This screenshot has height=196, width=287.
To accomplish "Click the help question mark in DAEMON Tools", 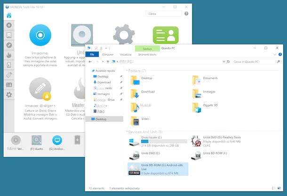I will pos(186,14).
